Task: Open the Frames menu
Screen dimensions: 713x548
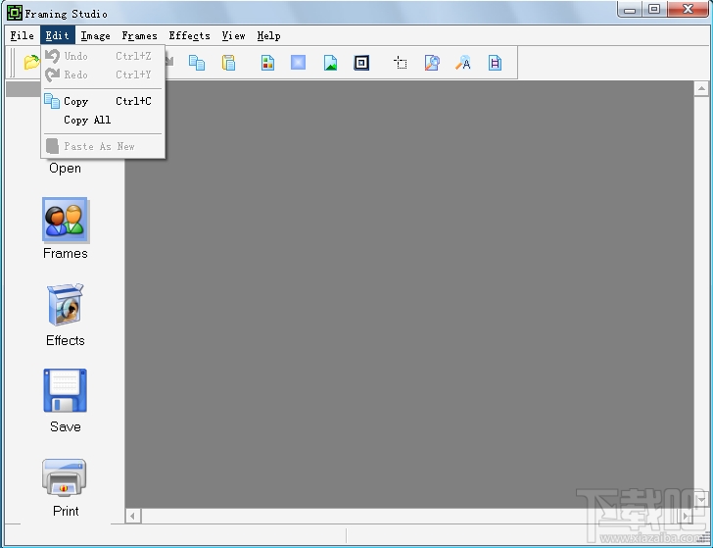Action: pyautogui.click(x=140, y=35)
